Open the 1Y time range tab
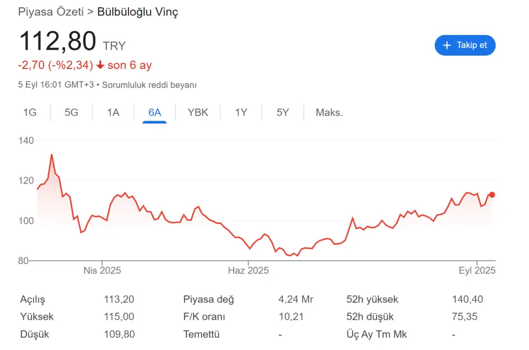This screenshot has height=350, width=529. click(241, 112)
